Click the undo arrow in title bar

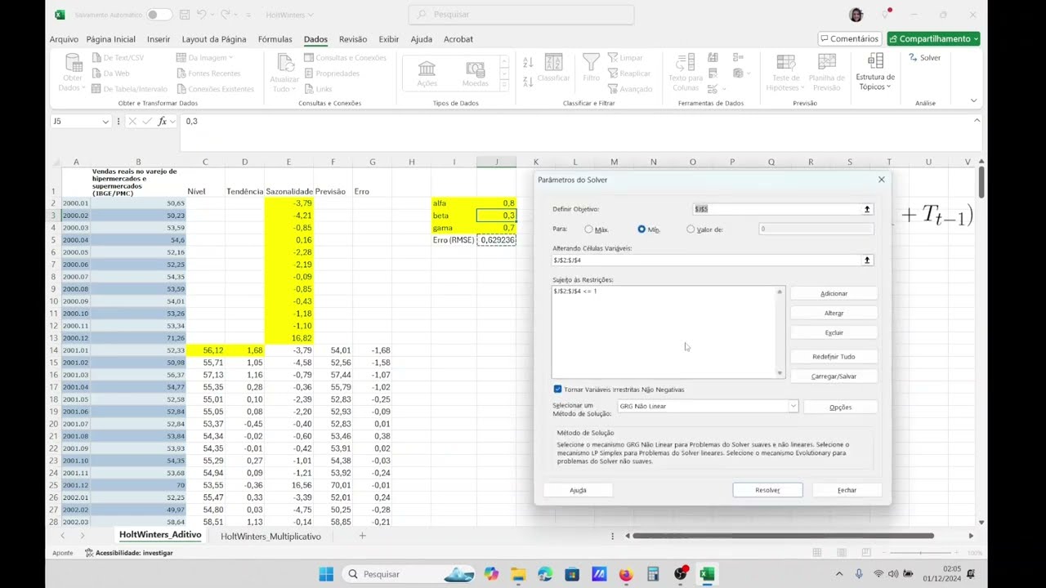202,15
